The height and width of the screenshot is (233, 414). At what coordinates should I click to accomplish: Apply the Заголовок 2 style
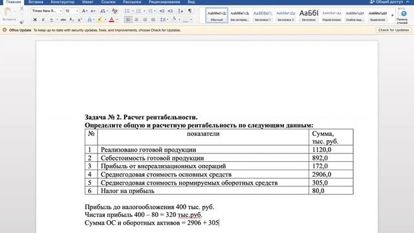point(286,16)
